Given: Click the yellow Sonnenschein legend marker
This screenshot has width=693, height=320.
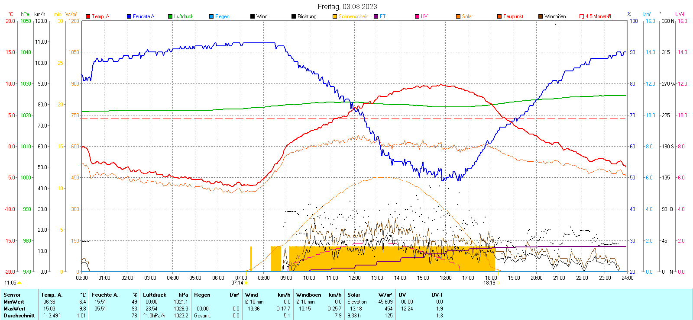Looking at the screenshot, I should [x=335, y=16].
